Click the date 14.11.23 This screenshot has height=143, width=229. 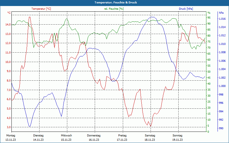point(38,140)
